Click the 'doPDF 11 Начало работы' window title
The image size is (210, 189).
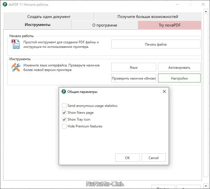[x=29, y=5]
